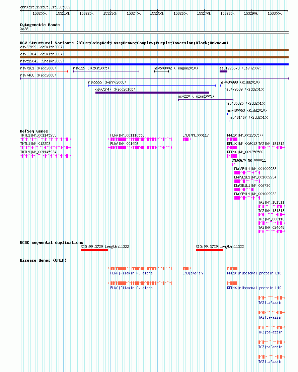
Task: Open nsv479689 (Kidd2010) variant label
Action: point(244,90)
